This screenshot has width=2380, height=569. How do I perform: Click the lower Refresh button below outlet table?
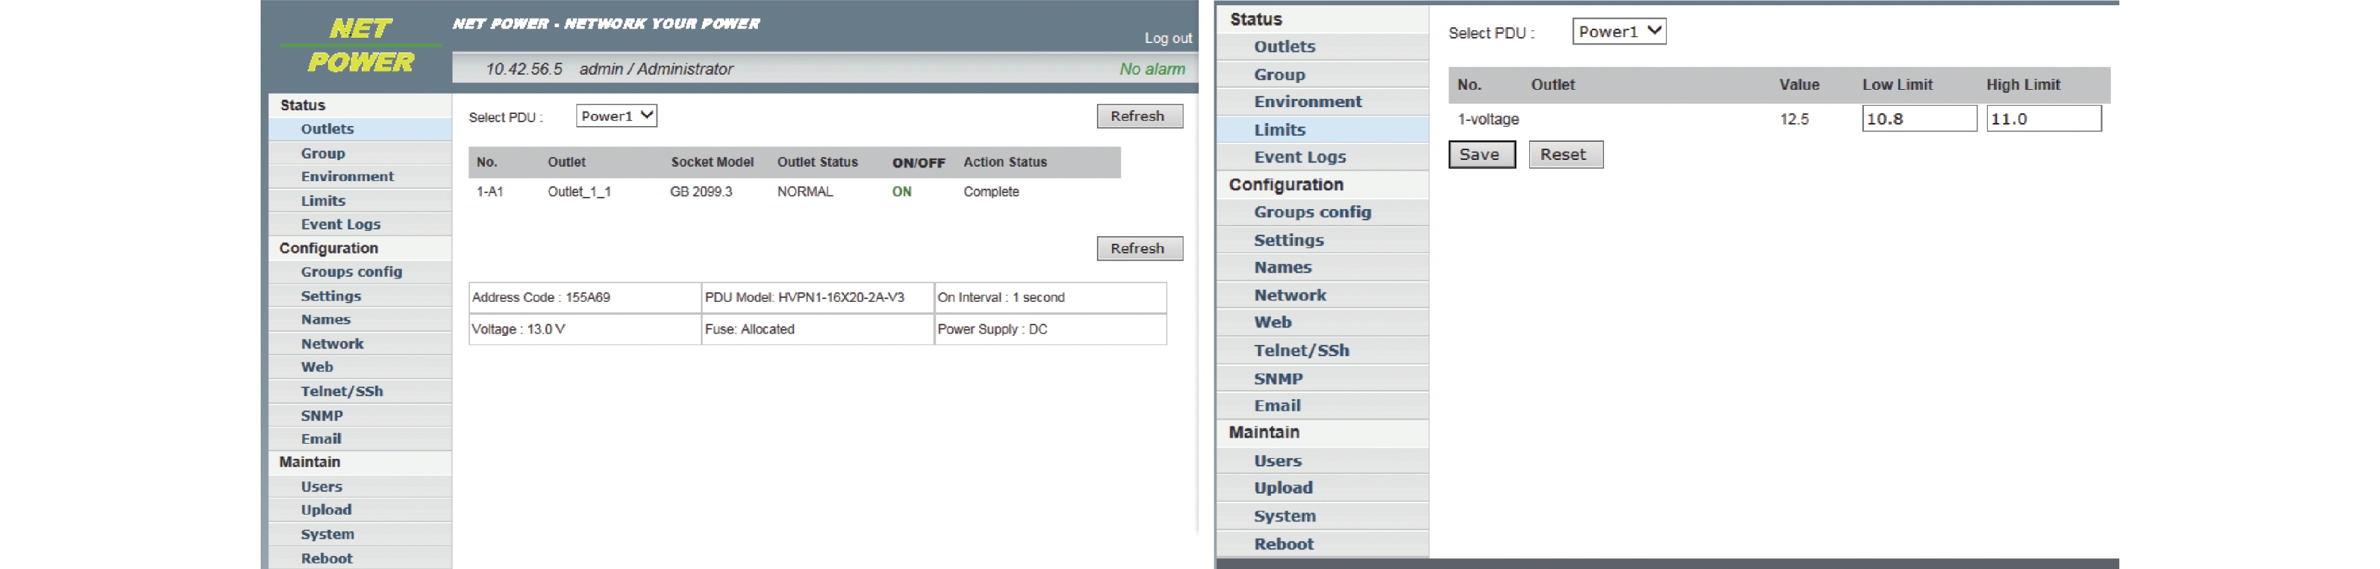(x=1139, y=248)
